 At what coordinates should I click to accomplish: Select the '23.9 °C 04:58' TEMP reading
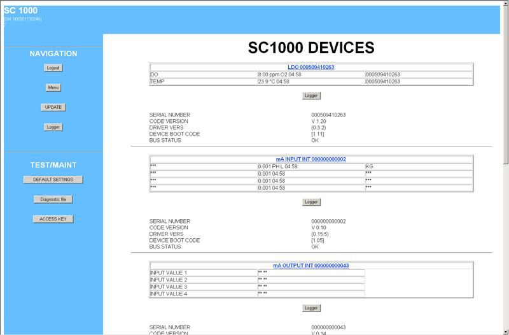[x=274, y=82]
